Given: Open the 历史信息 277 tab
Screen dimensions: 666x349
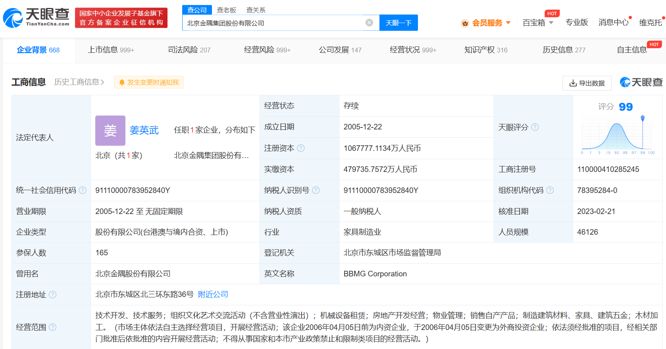Looking at the screenshot, I should (564, 50).
